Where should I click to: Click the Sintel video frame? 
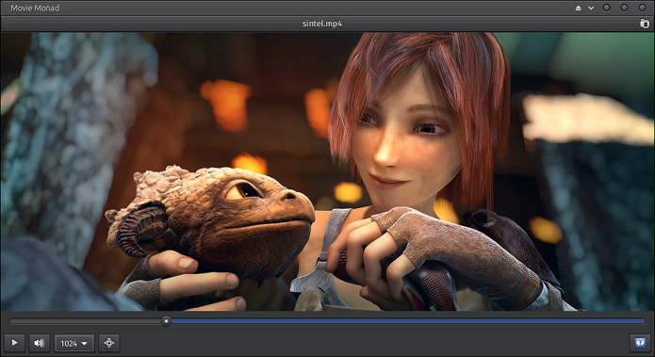pos(328,171)
